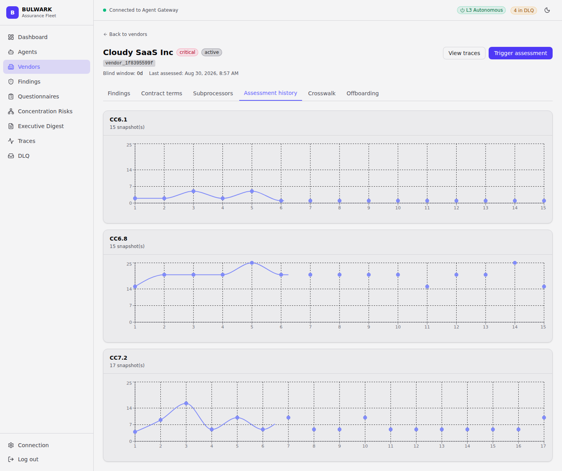Select the Assessment history tab
The height and width of the screenshot is (471, 562).
270,93
